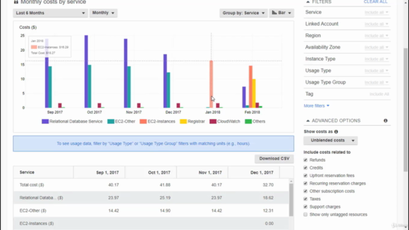Click the usage data info banner
Screen dimensions: 409x230
pyautogui.click(x=153, y=143)
